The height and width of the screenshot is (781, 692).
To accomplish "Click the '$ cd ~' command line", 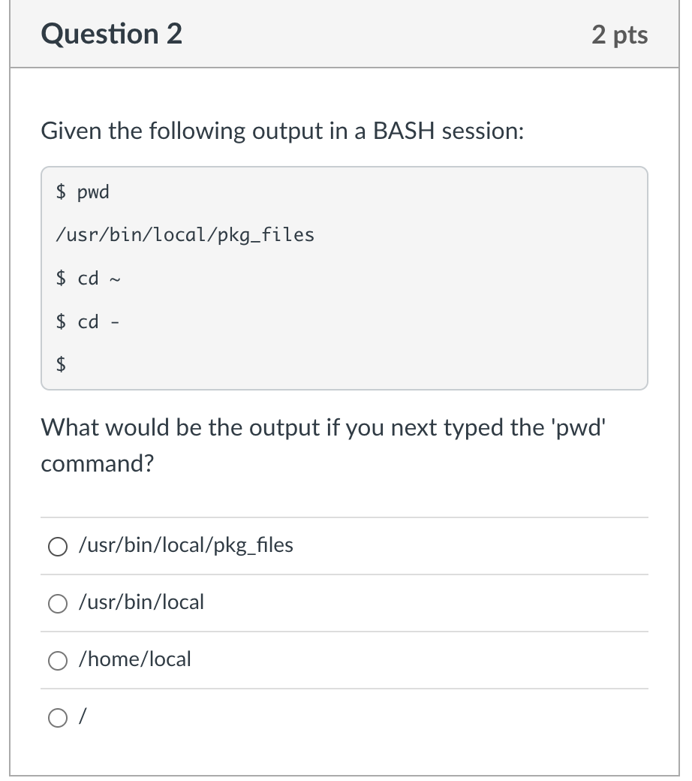I will click(x=88, y=279).
